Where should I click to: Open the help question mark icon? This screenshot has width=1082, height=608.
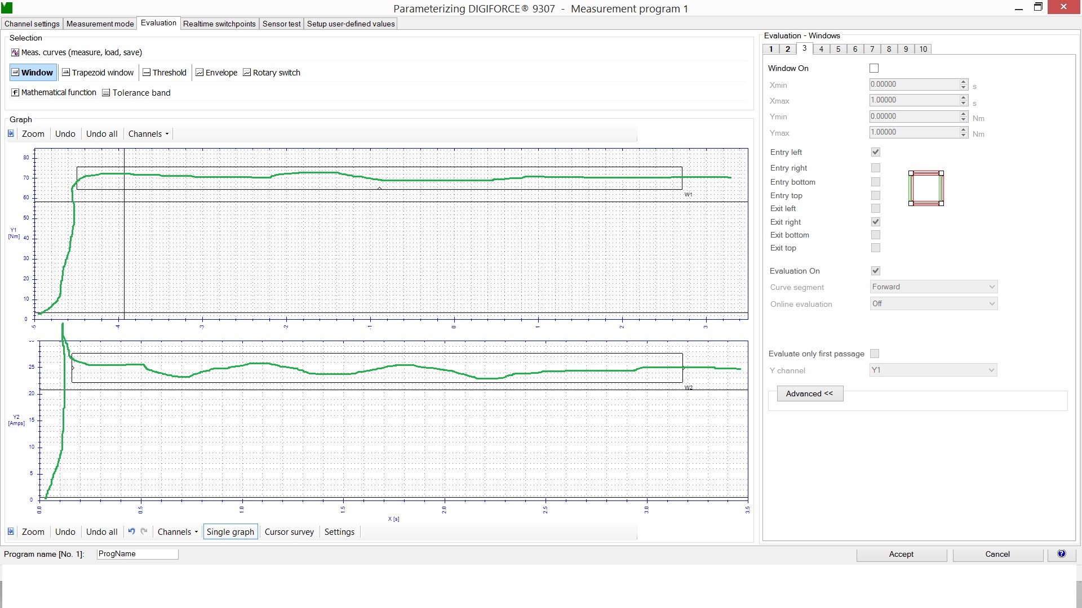[1061, 554]
